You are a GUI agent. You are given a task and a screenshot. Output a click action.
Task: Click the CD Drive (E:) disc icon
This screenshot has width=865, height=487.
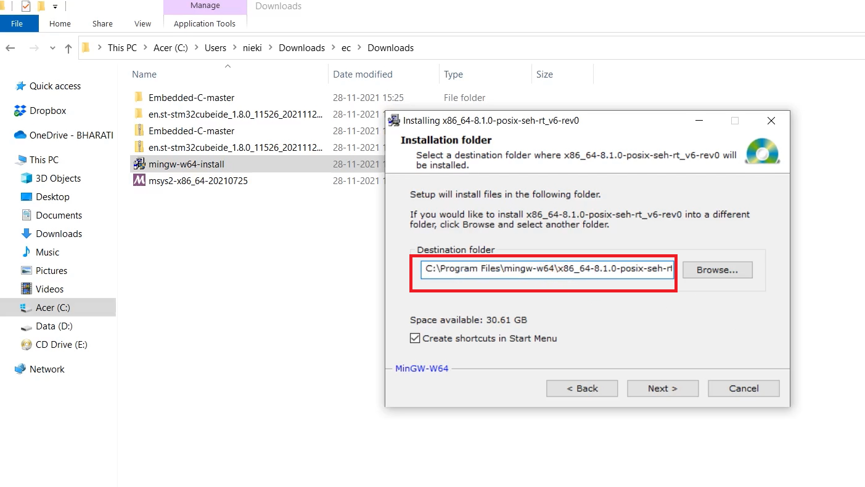point(26,345)
